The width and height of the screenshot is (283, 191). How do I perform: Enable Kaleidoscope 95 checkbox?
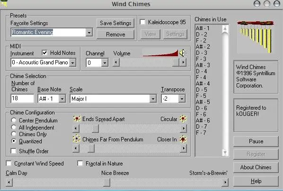143,22
